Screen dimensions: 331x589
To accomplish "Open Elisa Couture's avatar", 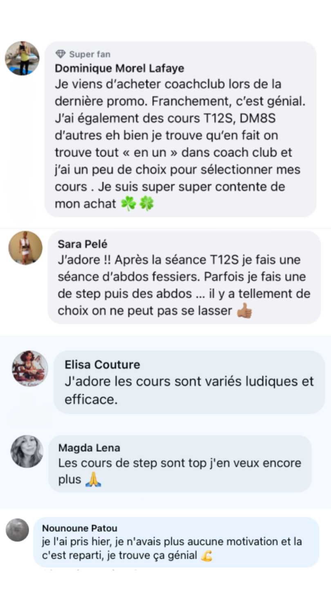I will tap(30, 369).
